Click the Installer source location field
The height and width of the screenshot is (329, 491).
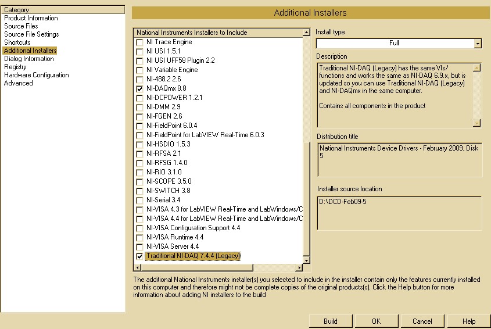399,213
